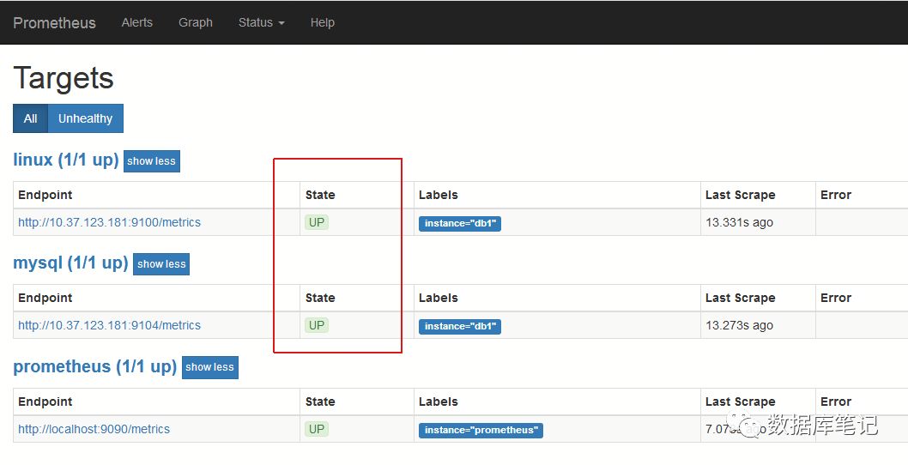908x465 pixels.
Task: Click the UP state badge for linux target
Action: [x=317, y=222]
